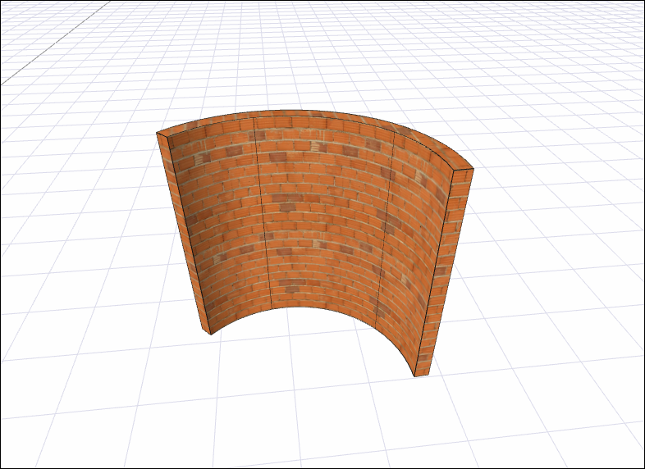Pick the right vertical seam line on wall
Image resolution: width=645 pixels, height=469 pixels.
[x=387, y=221]
